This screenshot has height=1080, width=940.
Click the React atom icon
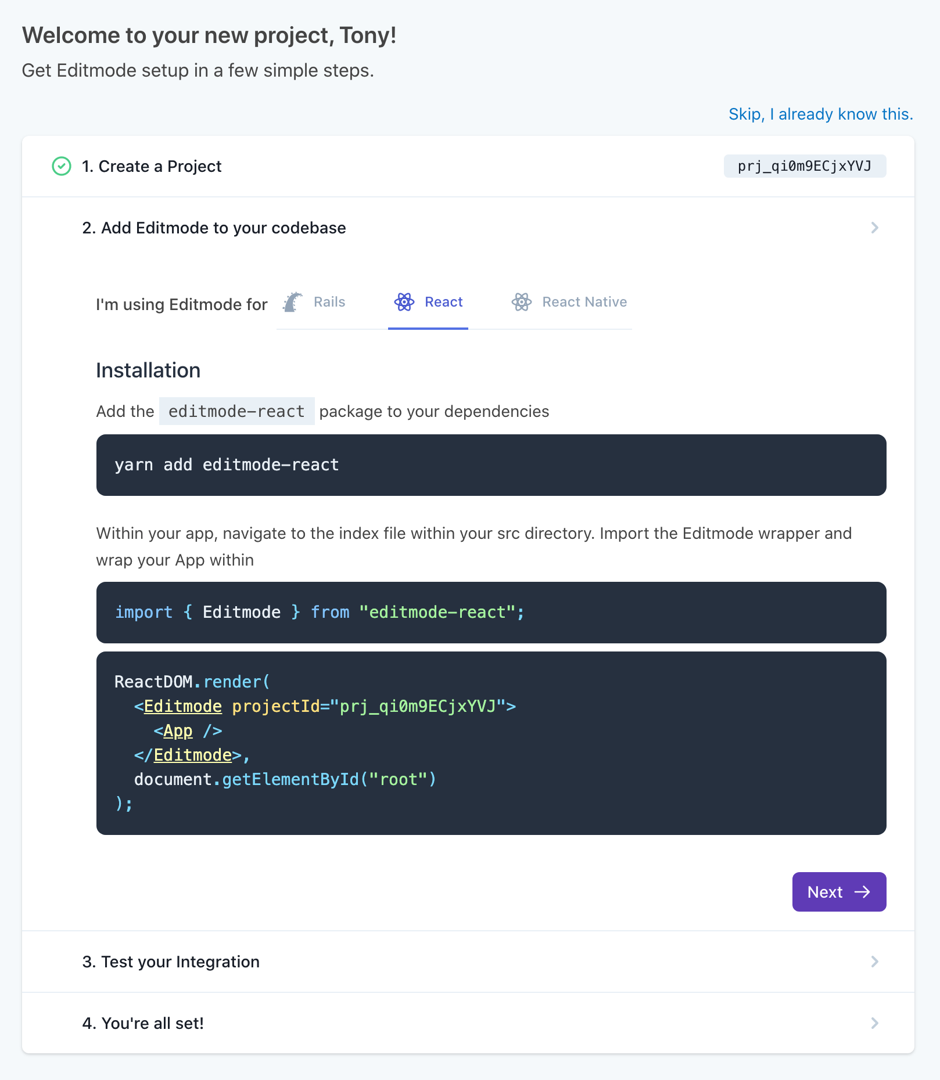pyautogui.click(x=404, y=302)
